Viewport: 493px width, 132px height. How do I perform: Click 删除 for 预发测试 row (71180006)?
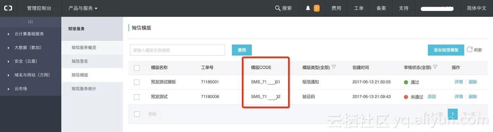pos(473,97)
